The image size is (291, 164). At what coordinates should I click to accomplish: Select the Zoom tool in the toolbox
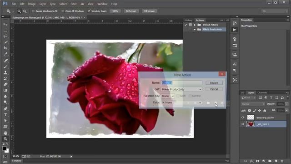click(5, 139)
